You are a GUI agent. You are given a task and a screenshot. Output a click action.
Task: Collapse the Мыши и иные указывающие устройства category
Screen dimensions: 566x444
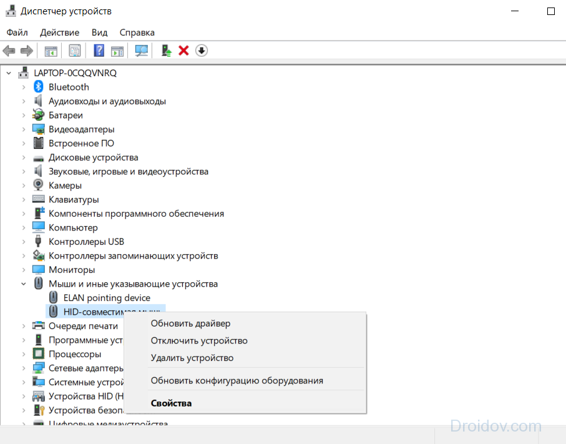coord(24,284)
